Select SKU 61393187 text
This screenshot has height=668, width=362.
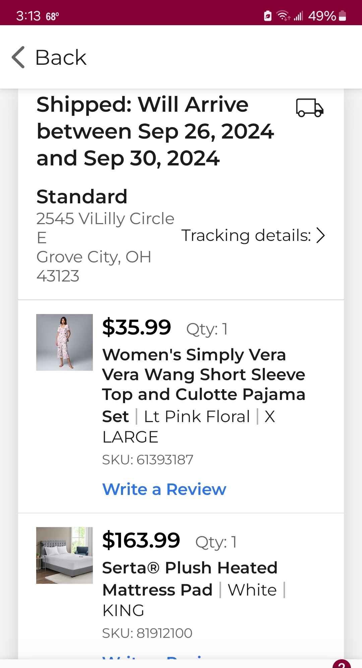click(148, 459)
